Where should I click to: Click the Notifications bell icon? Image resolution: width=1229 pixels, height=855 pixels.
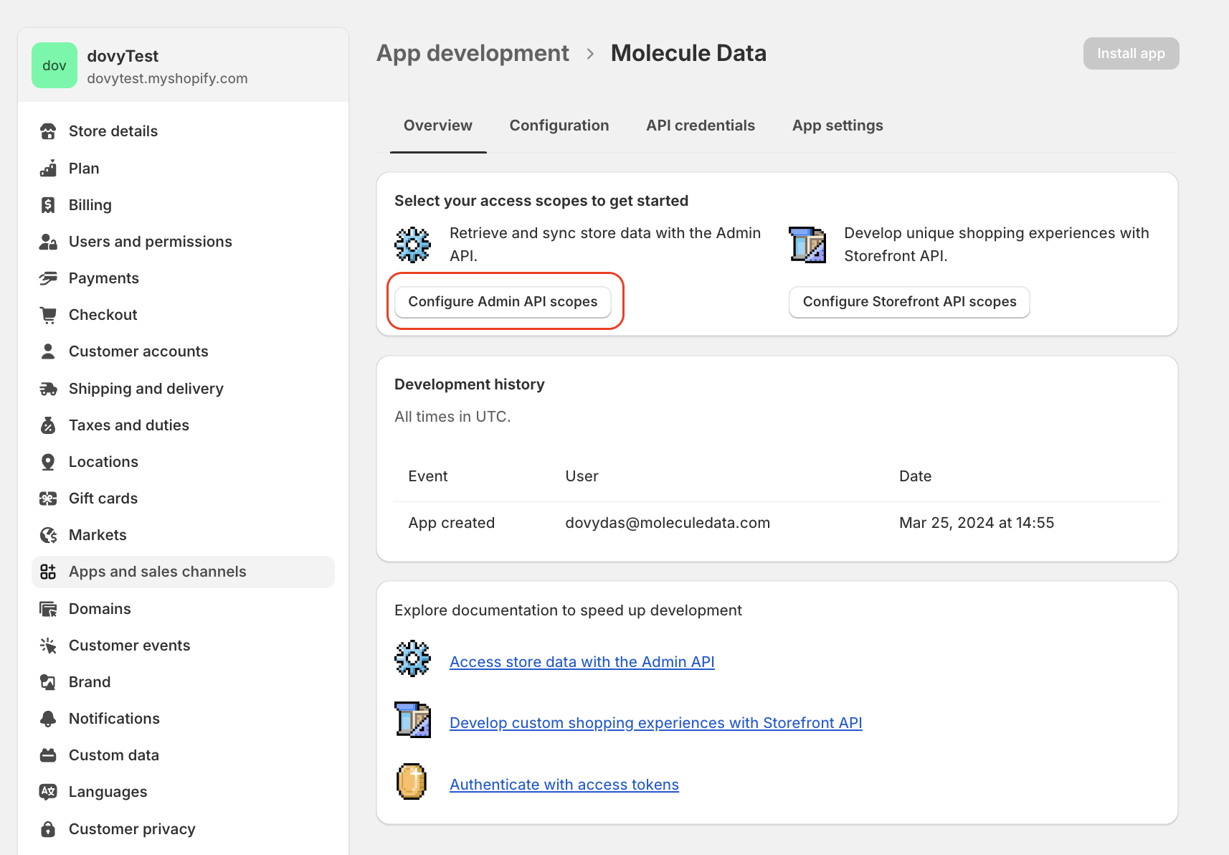[x=48, y=719]
